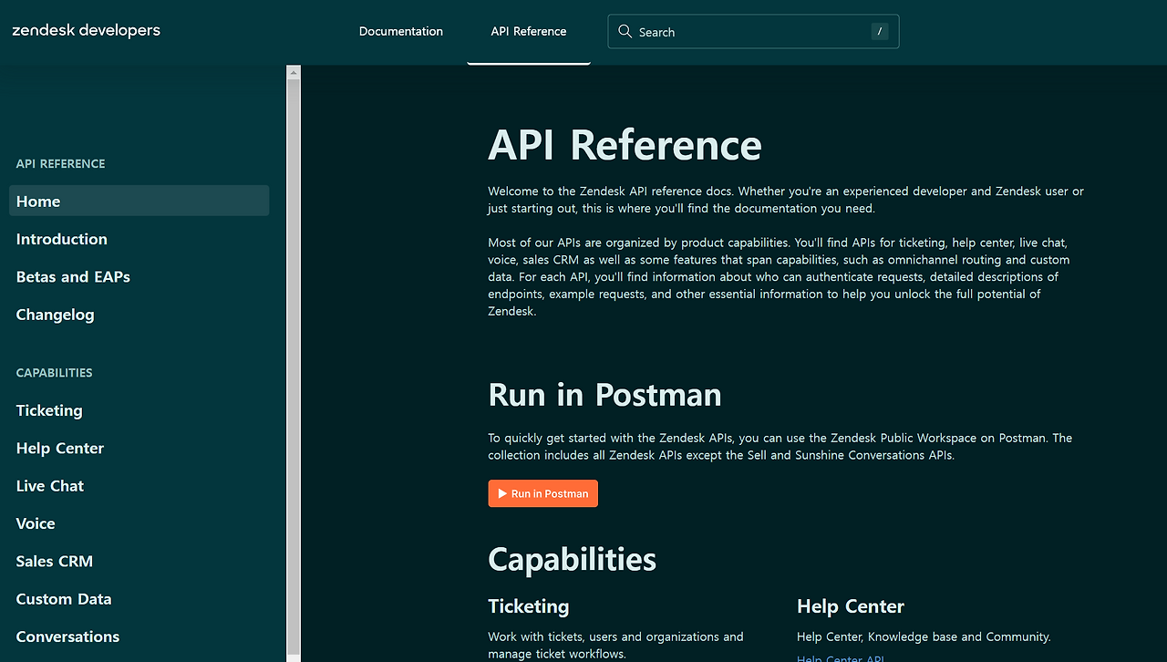Click the Capabilities main heading
Image resolution: width=1167 pixels, height=662 pixels.
click(573, 559)
